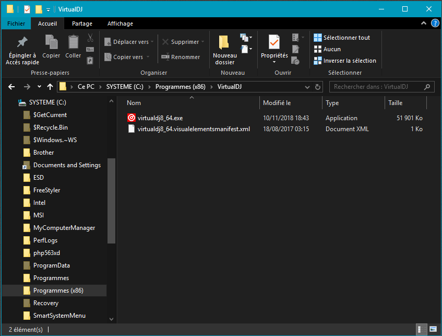Open the Customize Quick Access Toolbar arrow
This screenshot has height=336, width=442.
(x=48, y=10)
